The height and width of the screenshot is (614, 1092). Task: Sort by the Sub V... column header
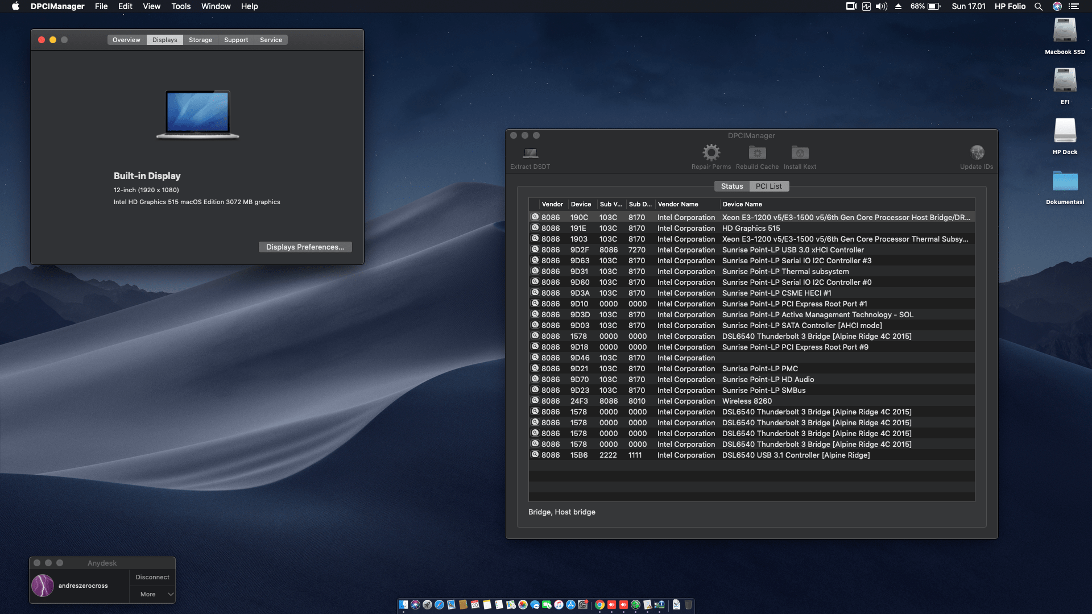click(610, 204)
